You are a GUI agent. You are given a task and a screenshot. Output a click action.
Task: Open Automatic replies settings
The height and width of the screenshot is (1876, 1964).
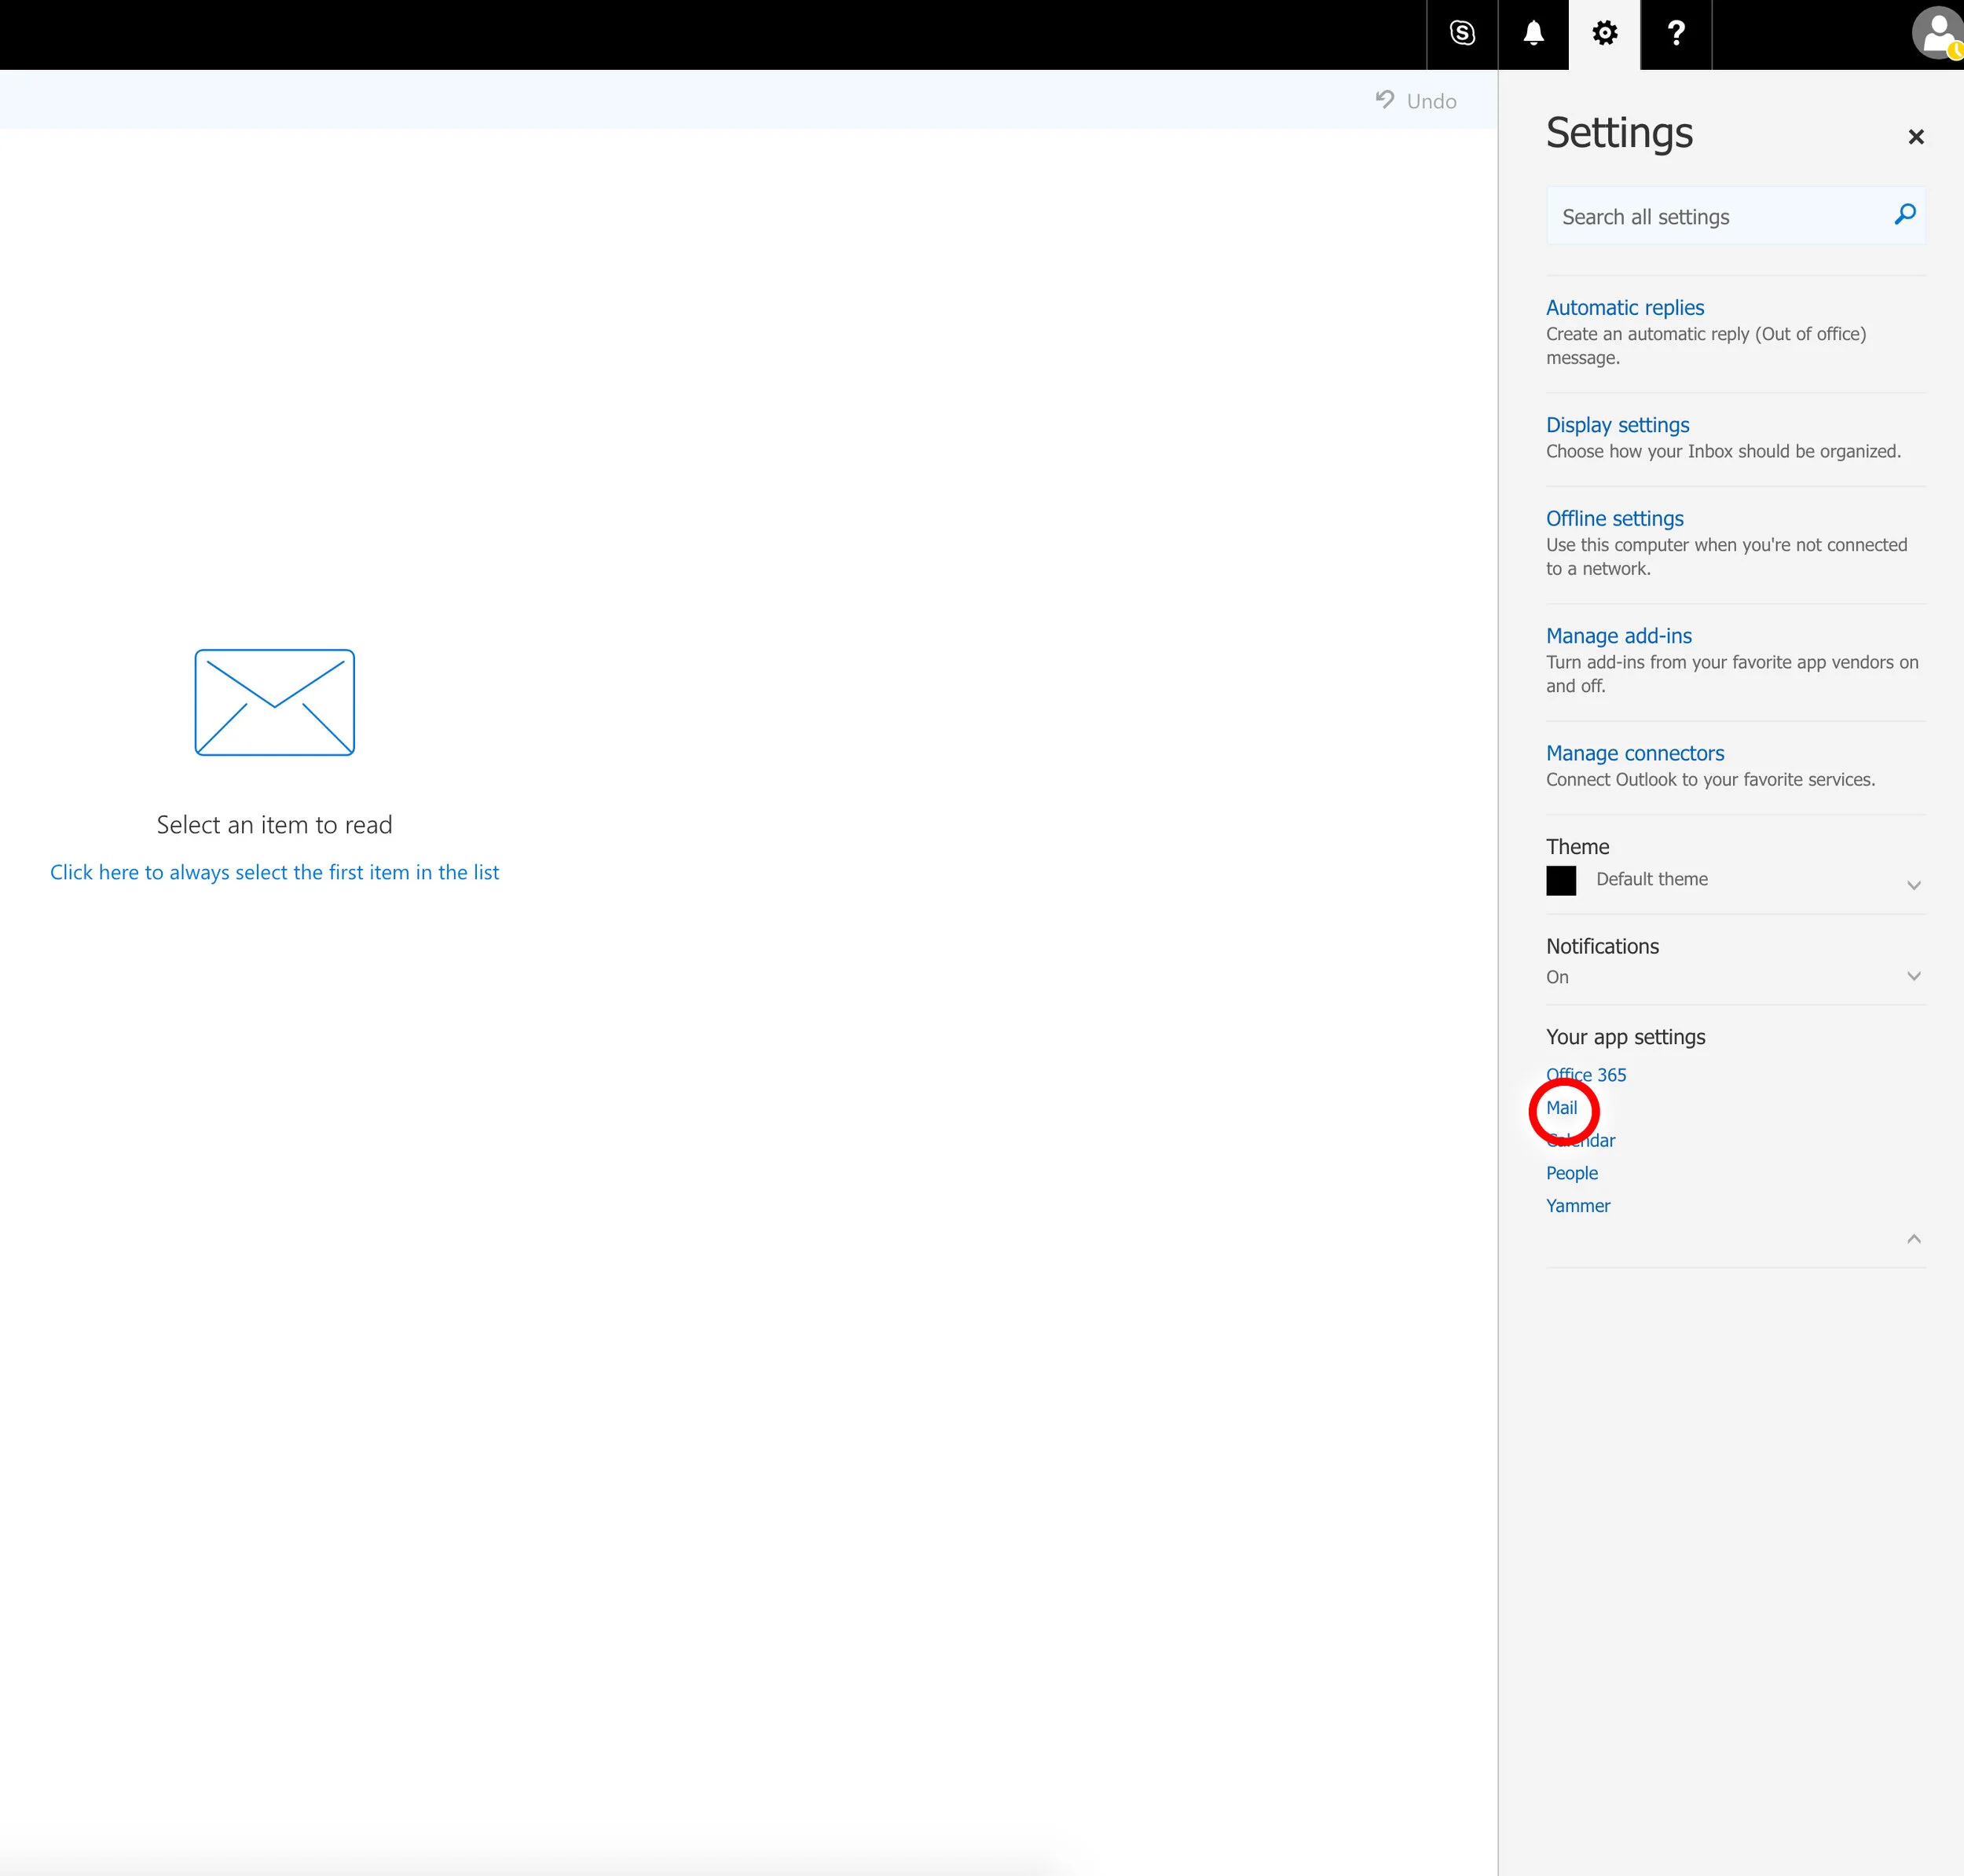(x=1624, y=308)
